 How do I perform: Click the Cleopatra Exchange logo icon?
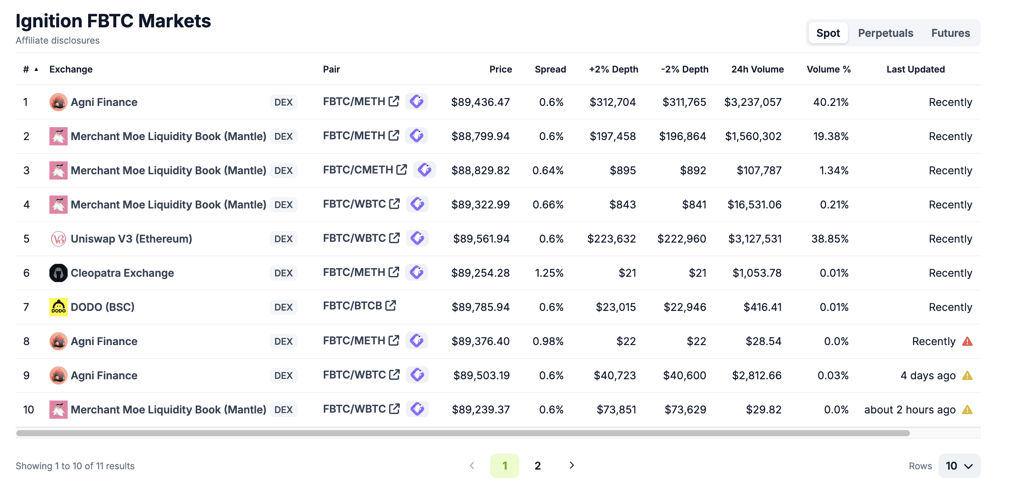click(59, 273)
